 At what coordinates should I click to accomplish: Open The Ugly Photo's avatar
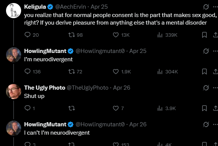[14, 92]
